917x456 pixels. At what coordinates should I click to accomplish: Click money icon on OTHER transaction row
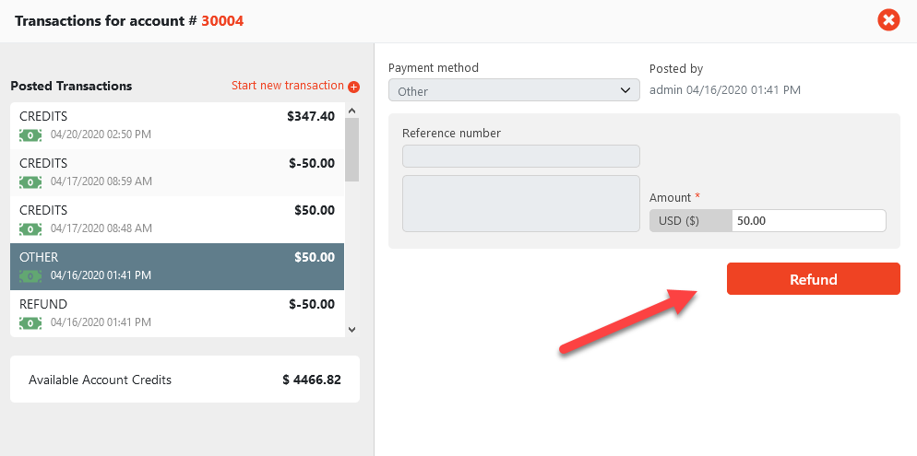pos(30,275)
